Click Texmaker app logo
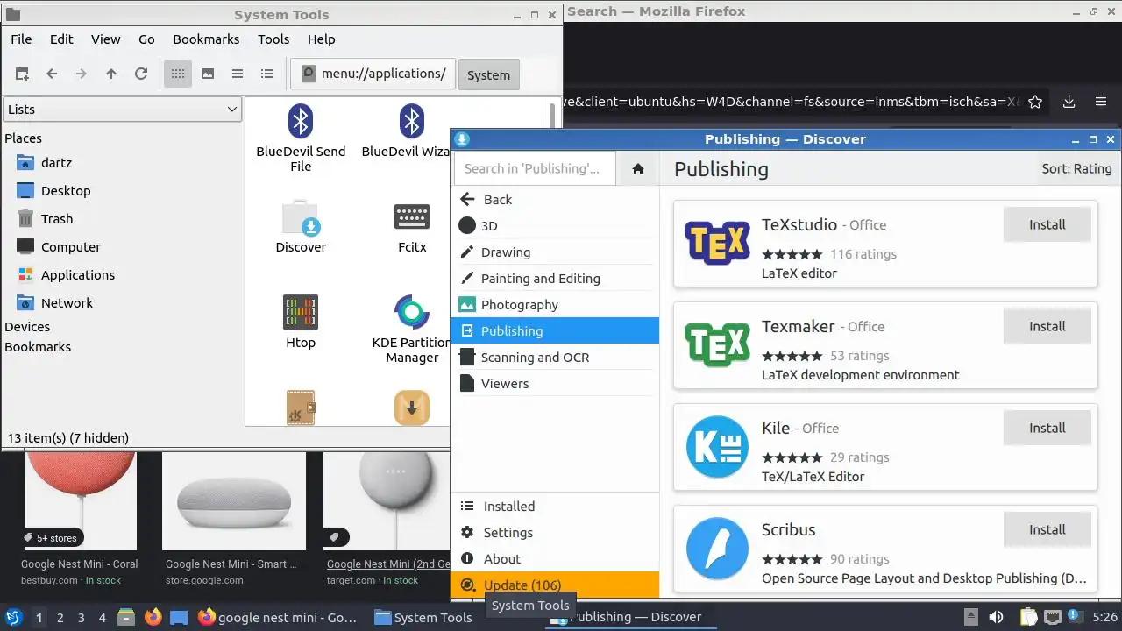1122x631 pixels. (x=717, y=345)
